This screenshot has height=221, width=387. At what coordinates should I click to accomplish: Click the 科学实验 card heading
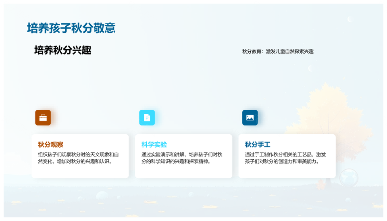pyautogui.click(x=154, y=145)
